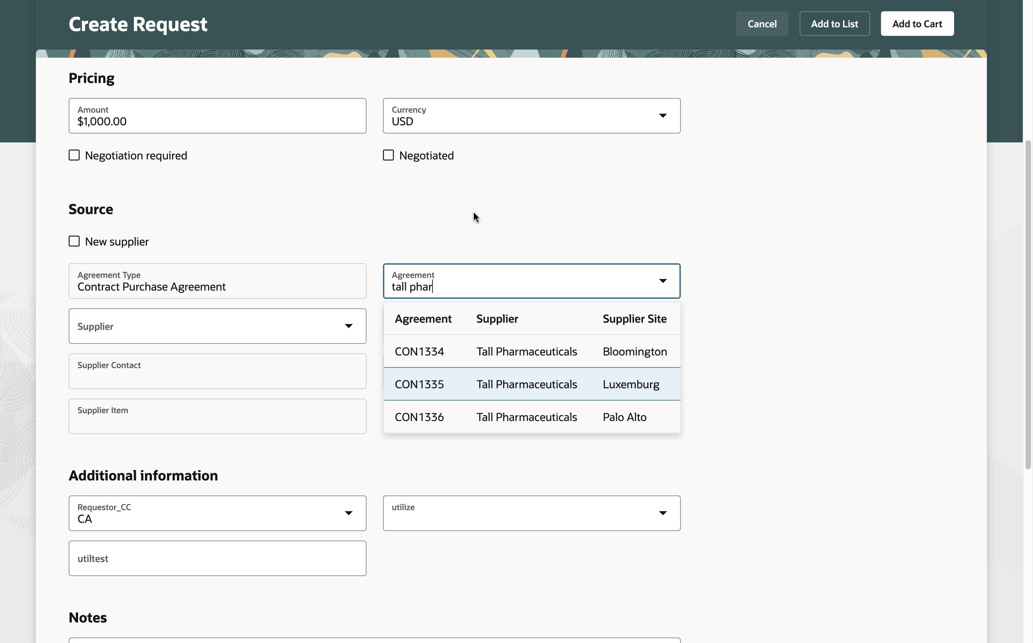Screen dimensions: 1033x643
Task: Click the Add to Cart button
Action: tap(917, 24)
